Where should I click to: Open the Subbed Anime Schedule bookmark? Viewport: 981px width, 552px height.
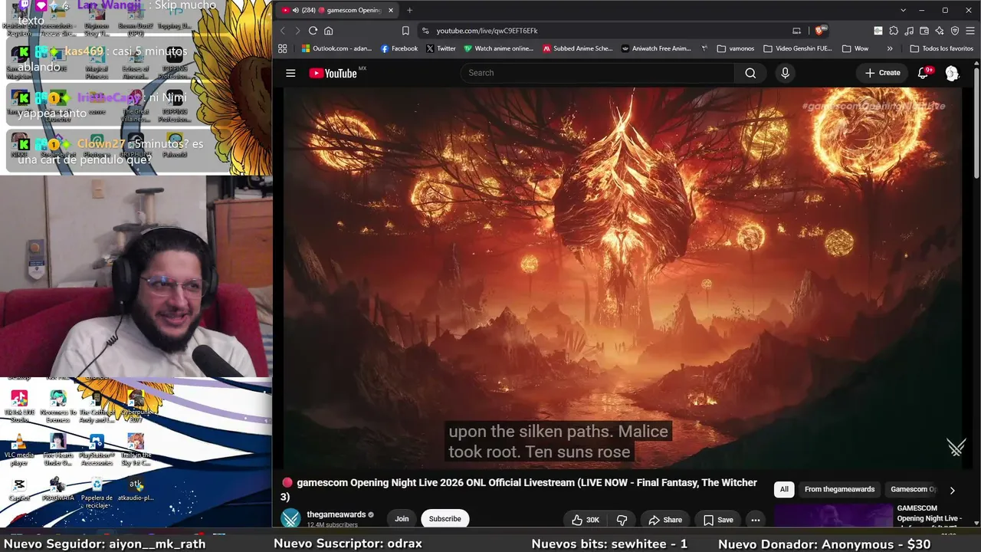(578, 48)
